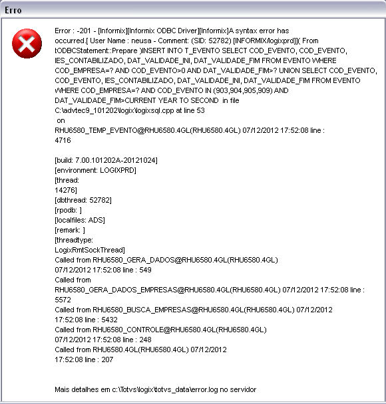Click the User Name neusa text
Screen dimensions: 386x404
[120, 41]
